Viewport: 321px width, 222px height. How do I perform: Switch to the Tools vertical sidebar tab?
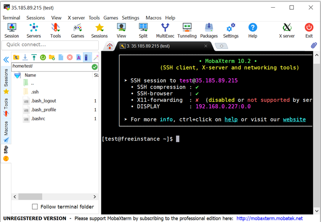[6, 107]
